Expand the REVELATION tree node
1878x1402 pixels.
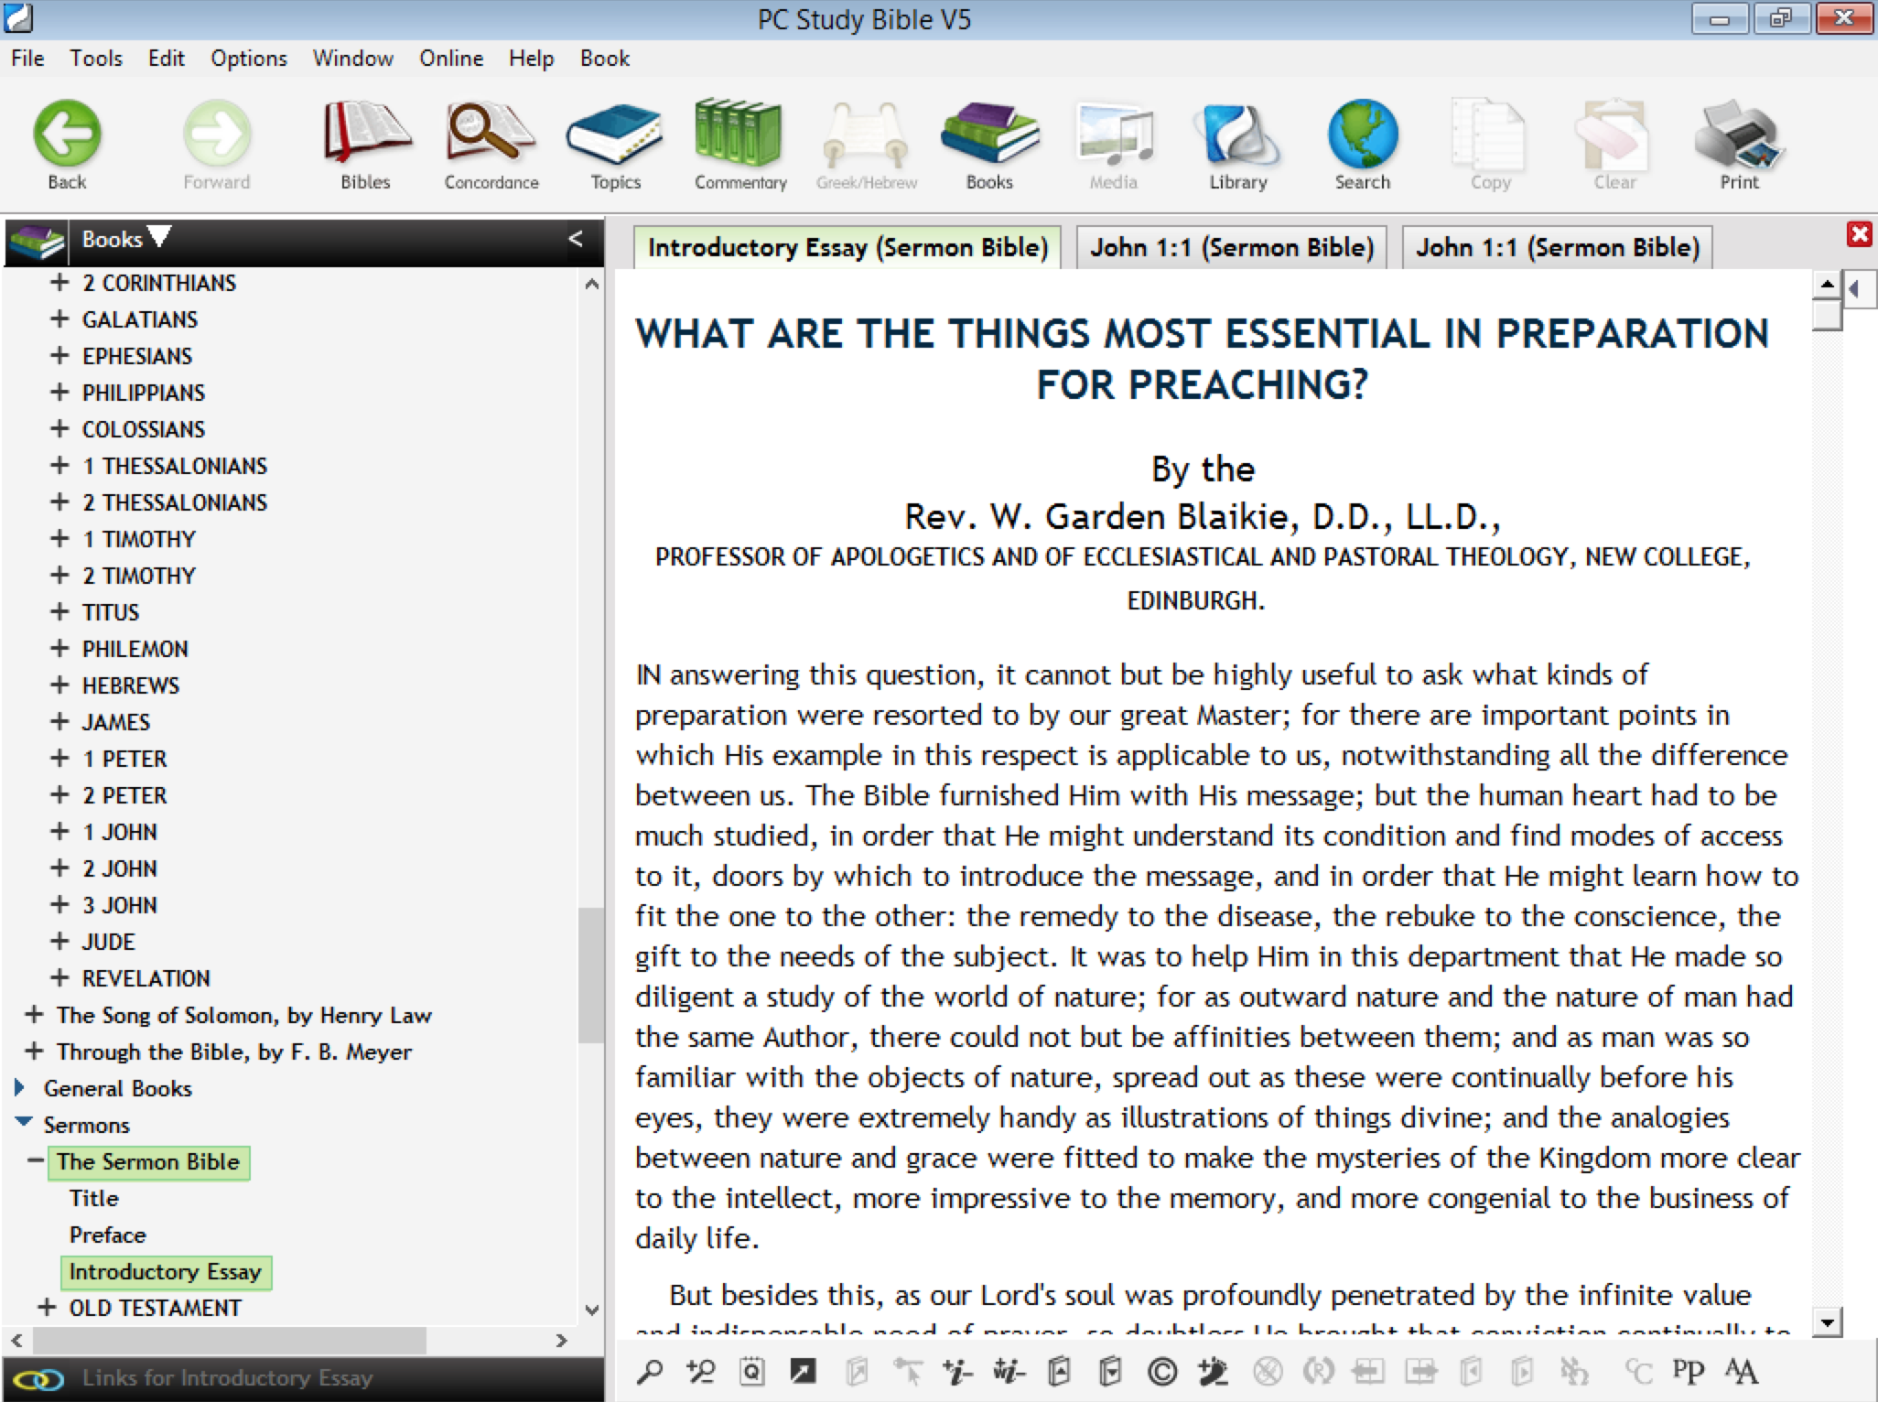(59, 978)
